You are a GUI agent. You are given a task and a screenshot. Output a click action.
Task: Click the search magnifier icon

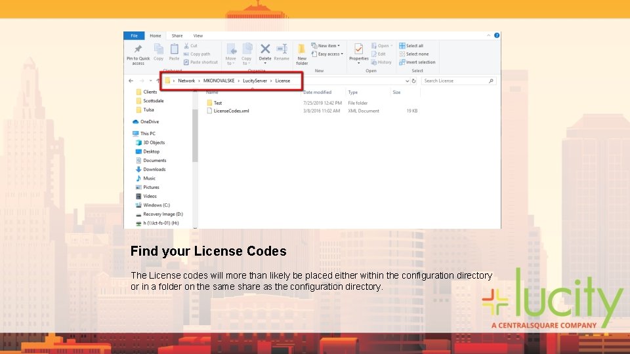tap(491, 81)
